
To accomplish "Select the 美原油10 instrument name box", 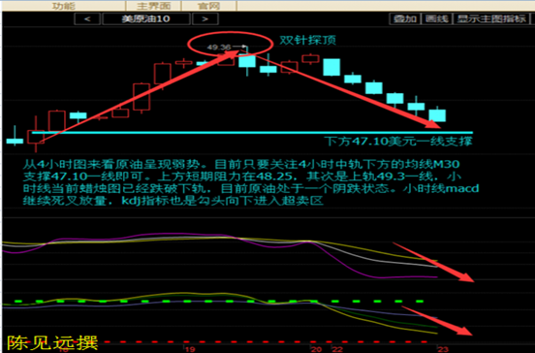I will [146, 18].
